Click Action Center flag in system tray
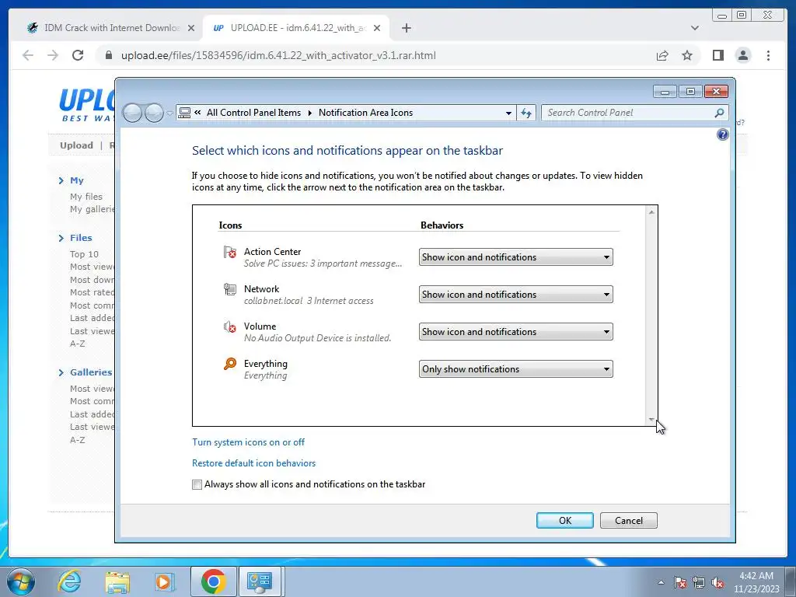The height and width of the screenshot is (597, 796). tap(679, 582)
